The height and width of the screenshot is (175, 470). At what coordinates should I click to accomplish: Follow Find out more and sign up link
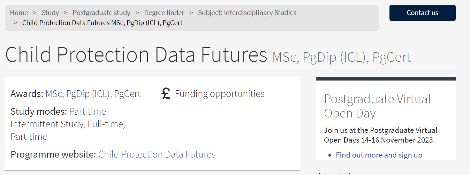[x=379, y=155]
